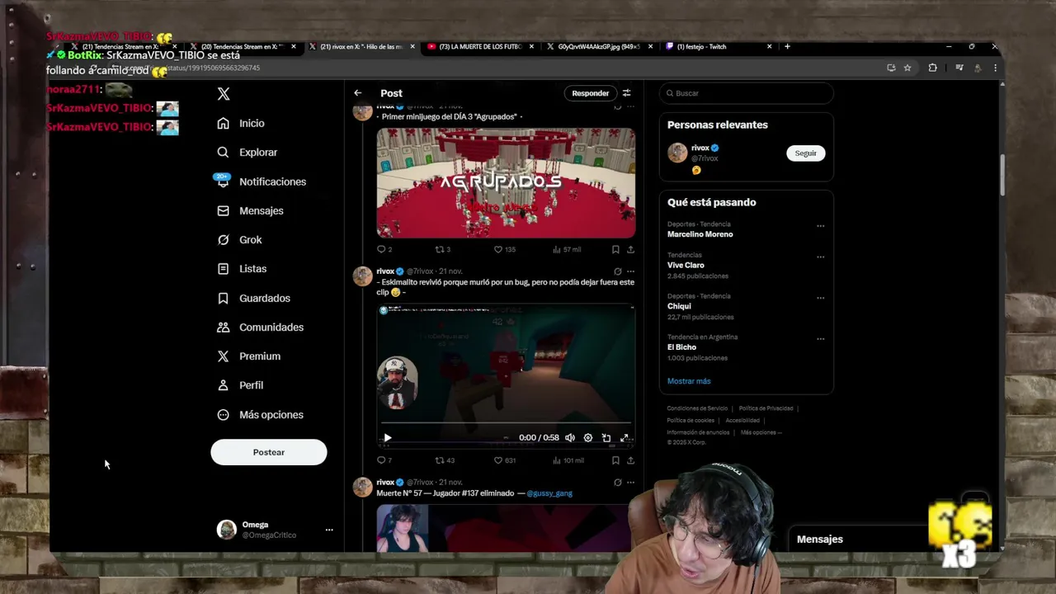This screenshot has width=1056, height=594.
Task: Open more options on Eskimalito post
Action: pyautogui.click(x=630, y=271)
